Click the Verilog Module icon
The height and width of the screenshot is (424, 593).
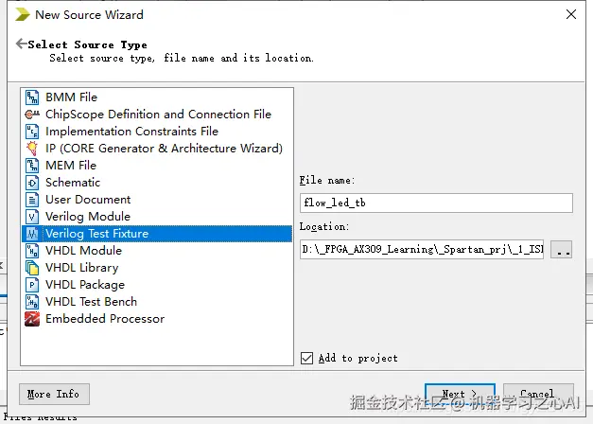pos(32,217)
